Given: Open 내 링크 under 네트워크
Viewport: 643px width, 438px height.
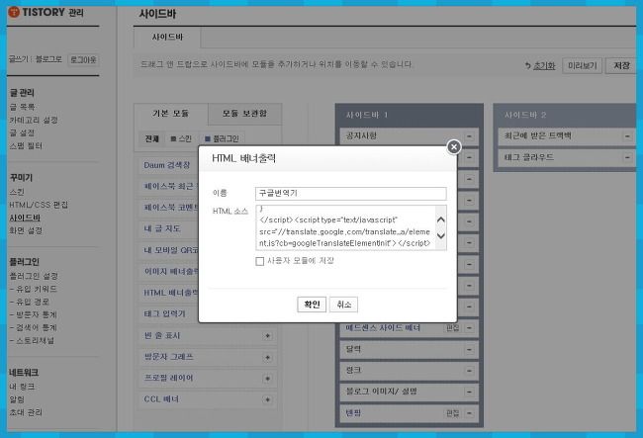Looking at the screenshot, I should point(22,387).
